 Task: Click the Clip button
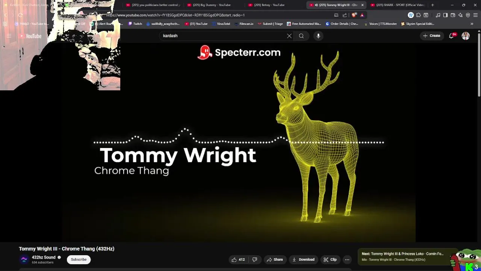[330, 259]
